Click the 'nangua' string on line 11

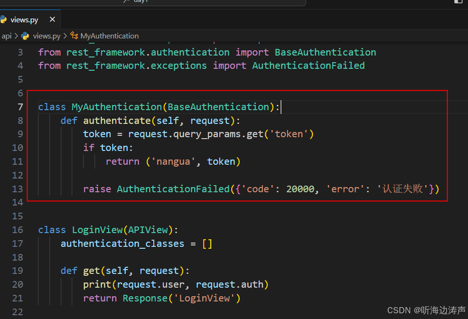(174, 161)
